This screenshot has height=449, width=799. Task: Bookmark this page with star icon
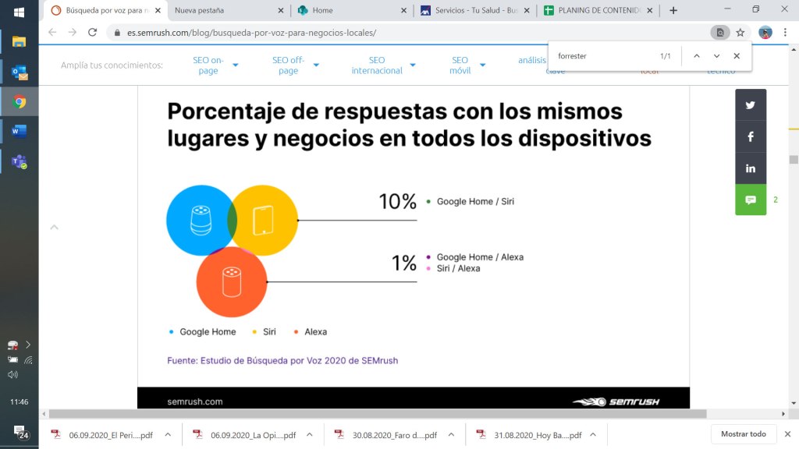pyautogui.click(x=740, y=33)
